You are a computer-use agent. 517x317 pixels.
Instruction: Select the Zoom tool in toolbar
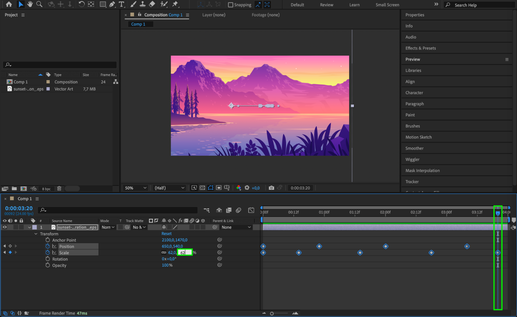tap(39, 4)
